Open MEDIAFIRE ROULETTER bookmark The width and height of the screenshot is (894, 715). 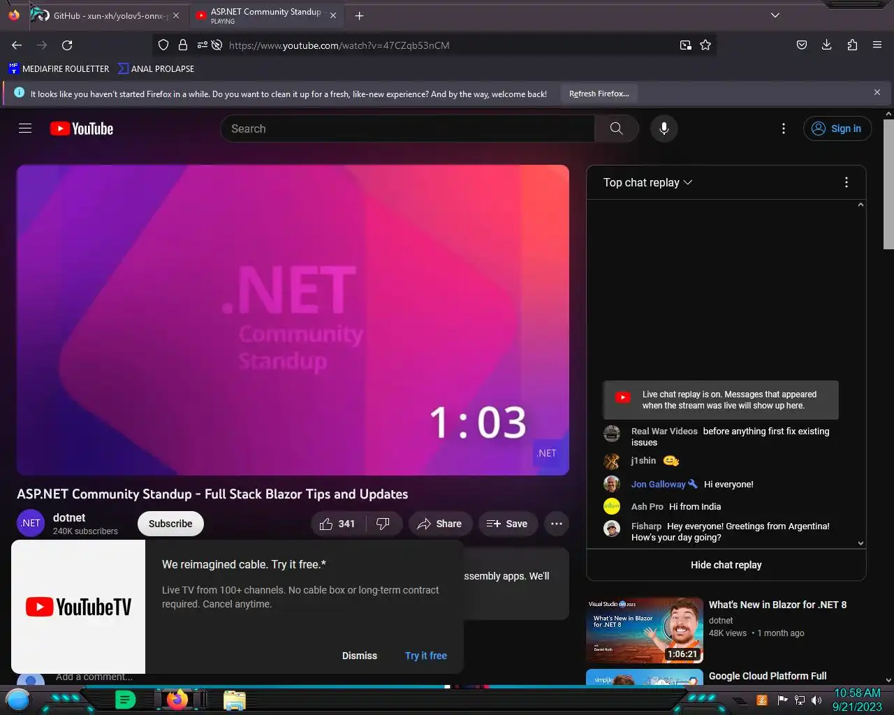click(59, 68)
